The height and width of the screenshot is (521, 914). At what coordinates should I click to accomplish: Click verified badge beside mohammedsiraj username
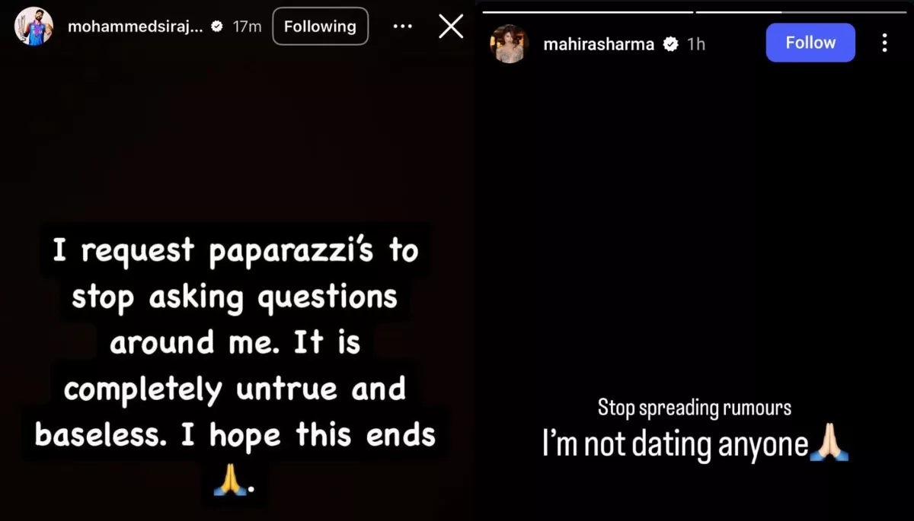click(x=217, y=27)
